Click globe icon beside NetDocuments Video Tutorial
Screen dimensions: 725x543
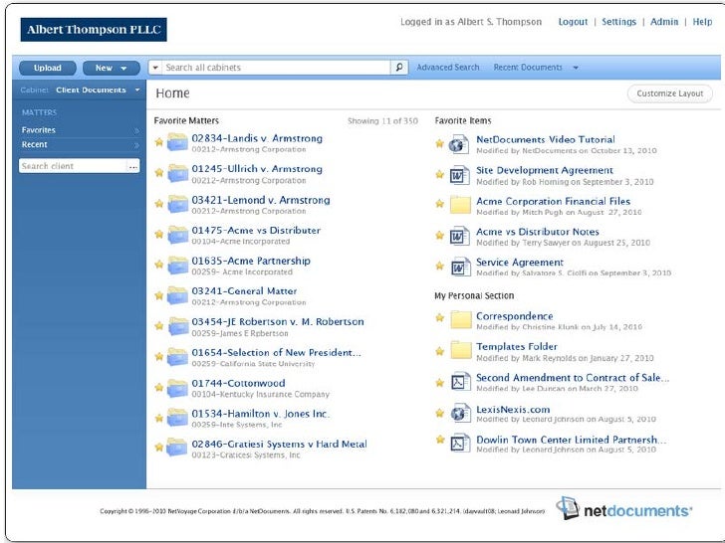pyautogui.click(x=459, y=144)
